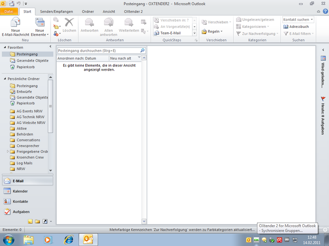Click the Kontakt suchen field

click(298, 19)
